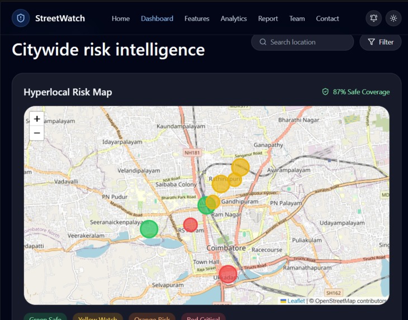Click the Ramanathapuram map label
This screenshot has height=320, width=408.
(307, 268)
